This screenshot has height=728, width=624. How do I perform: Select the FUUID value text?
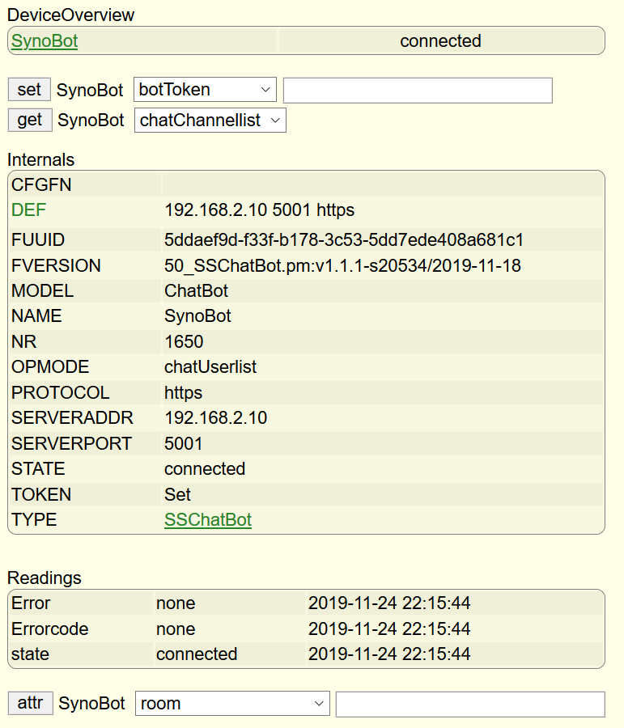344,240
